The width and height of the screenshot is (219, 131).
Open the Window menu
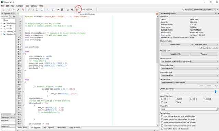coord(34,6)
